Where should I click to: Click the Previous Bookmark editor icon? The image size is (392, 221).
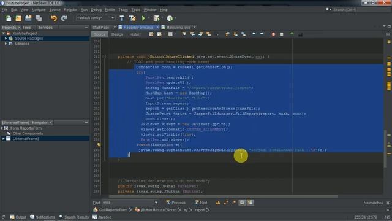[x=227, y=34]
